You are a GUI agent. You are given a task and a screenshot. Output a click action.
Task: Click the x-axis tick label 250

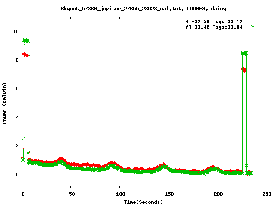266,194
